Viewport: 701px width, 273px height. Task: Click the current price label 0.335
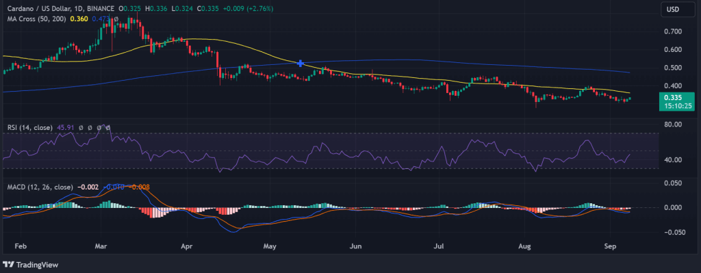pyautogui.click(x=672, y=97)
